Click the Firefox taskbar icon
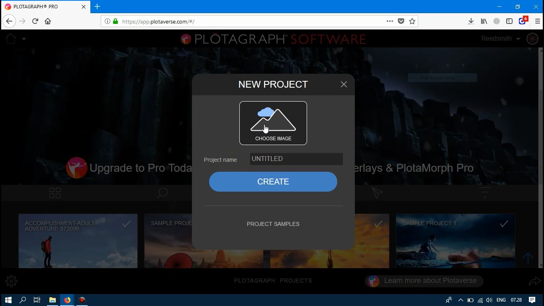The width and height of the screenshot is (544, 306). 67,300
